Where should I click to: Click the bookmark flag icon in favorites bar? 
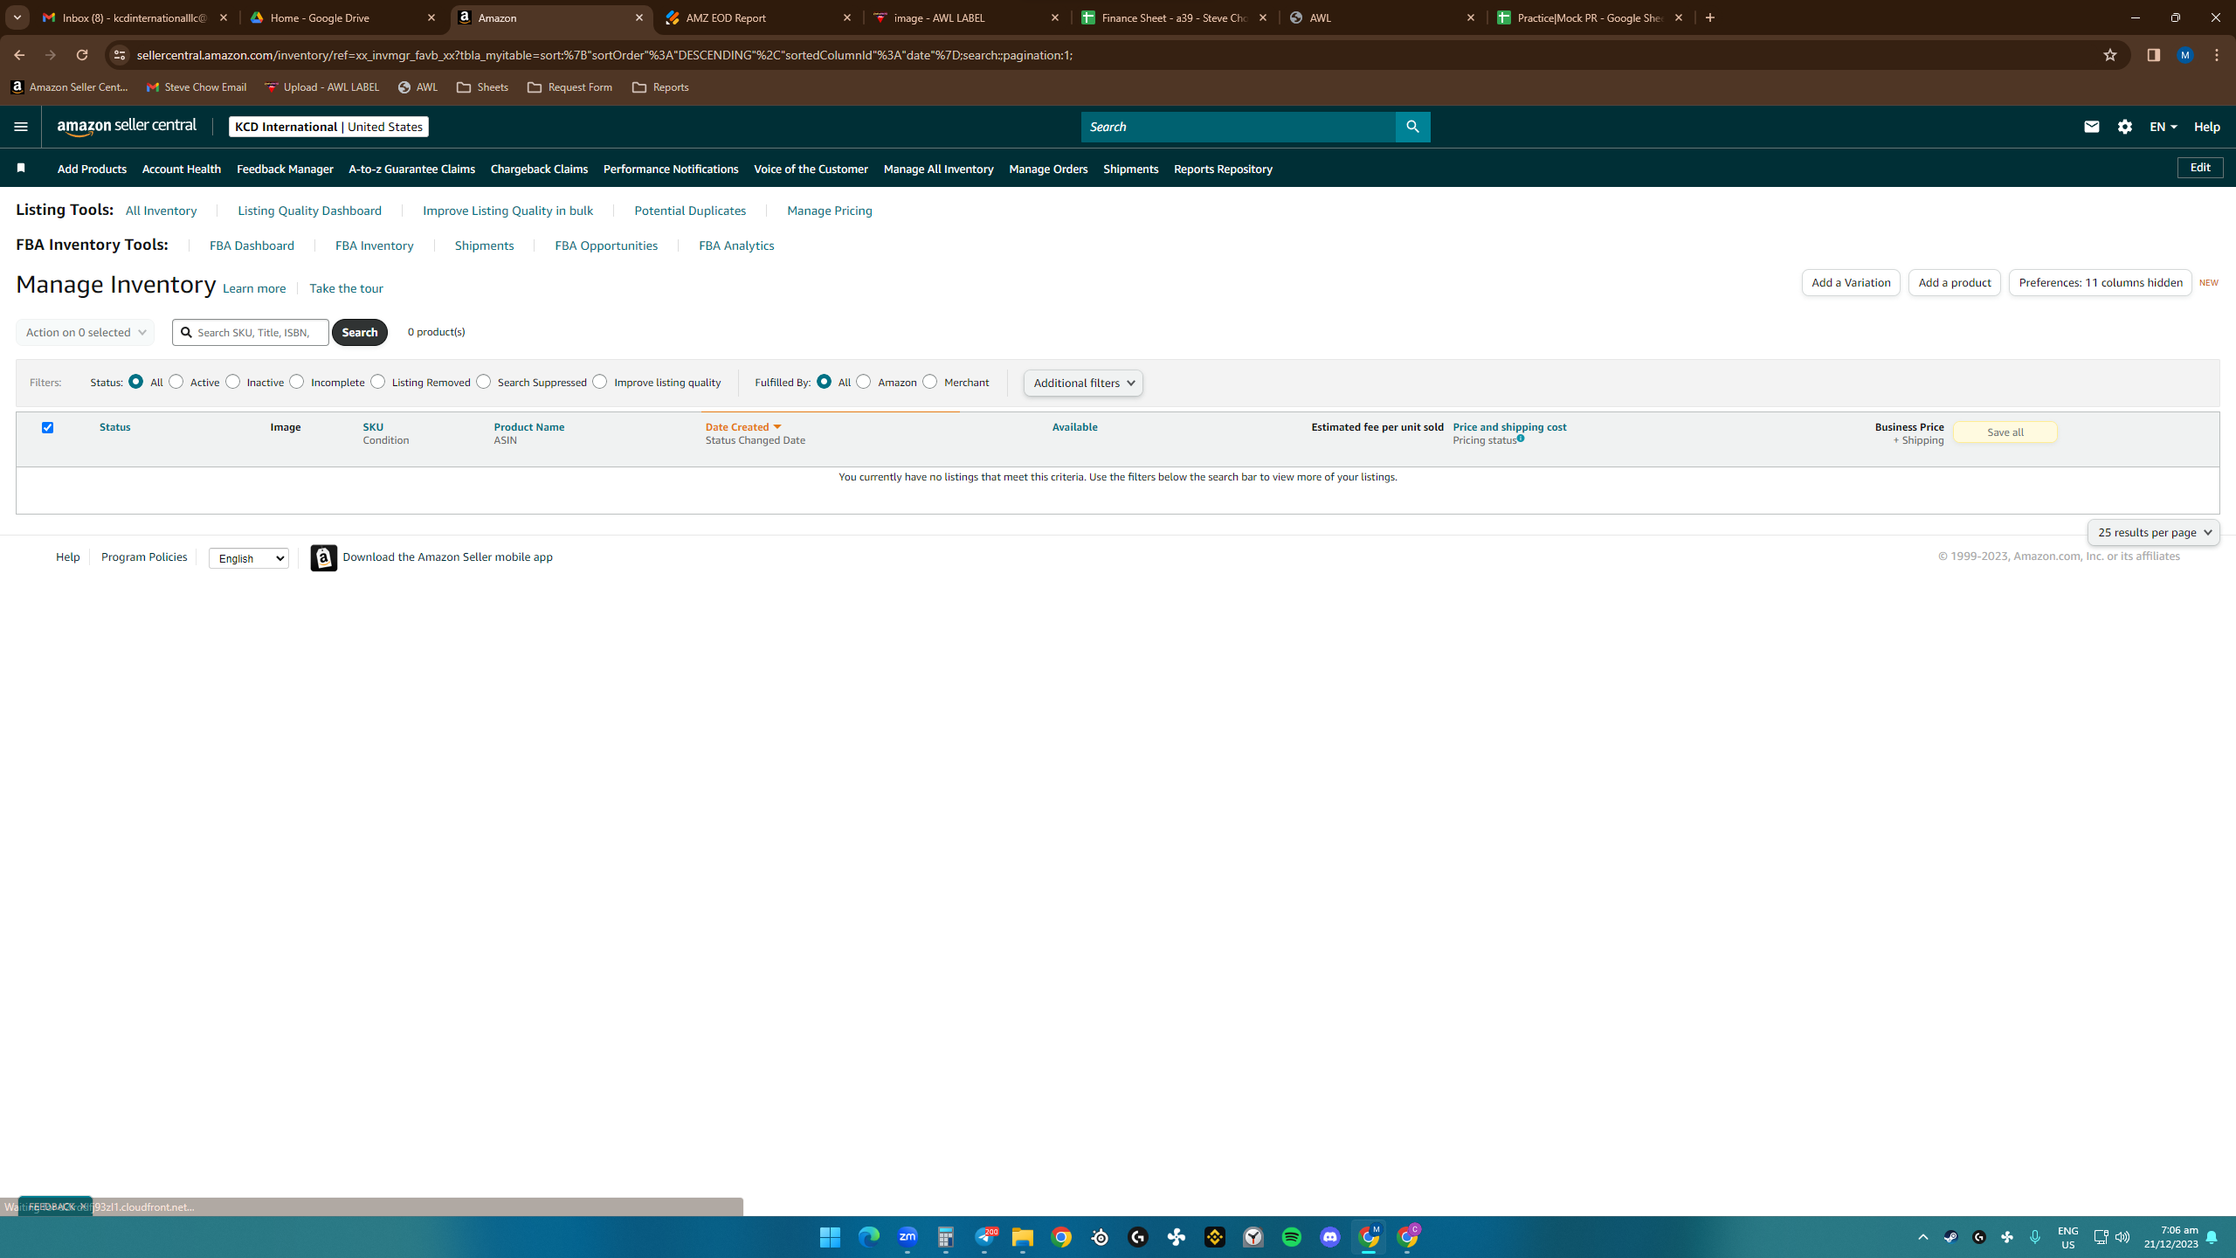pos(21,168)
